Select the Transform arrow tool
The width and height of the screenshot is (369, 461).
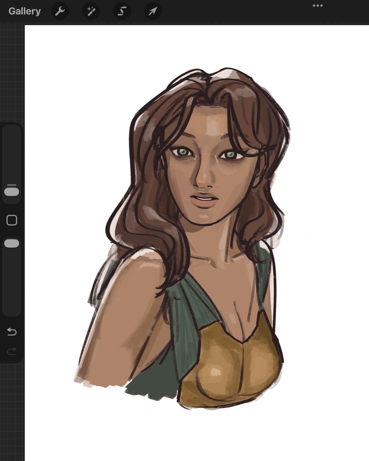point(152,11)
